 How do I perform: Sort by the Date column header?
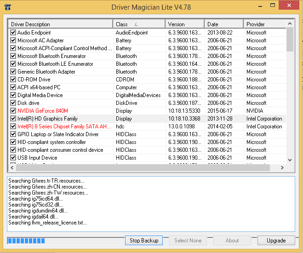224,24
